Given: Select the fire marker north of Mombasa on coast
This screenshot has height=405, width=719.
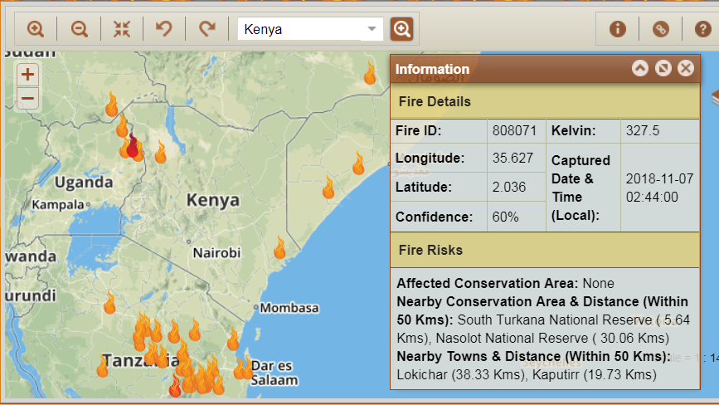Looking at the screenshot, I should (x=279, y=247).
